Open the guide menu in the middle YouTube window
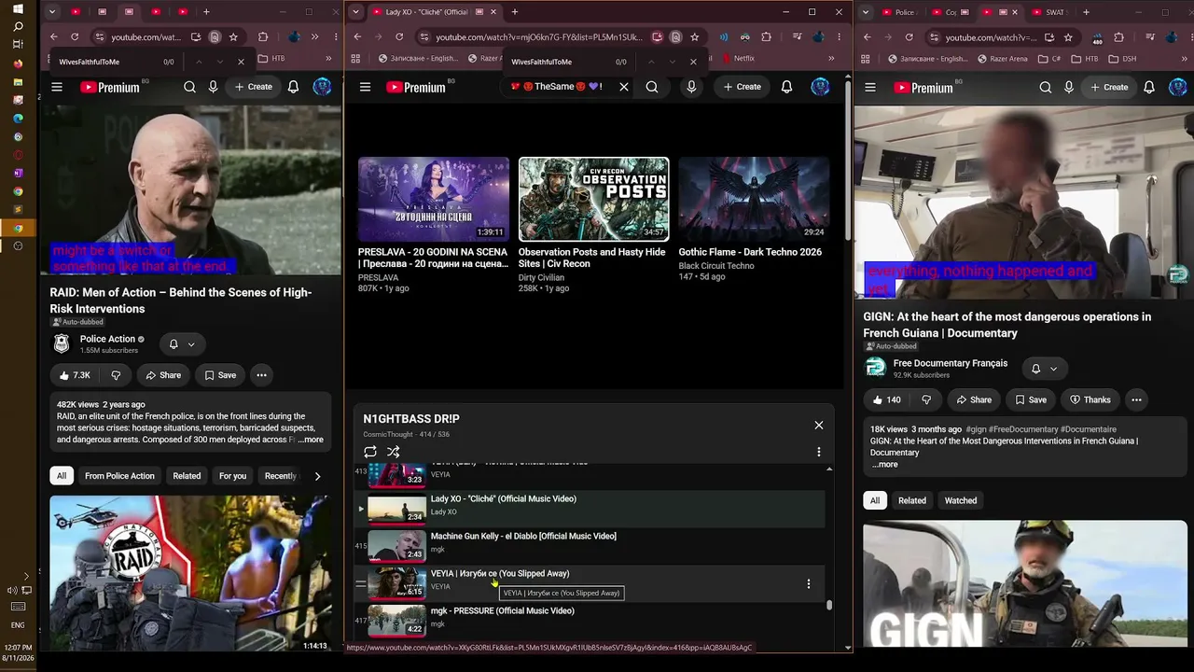The height and width of the screenshot is (672, 1194). click(x=366, y=87)
